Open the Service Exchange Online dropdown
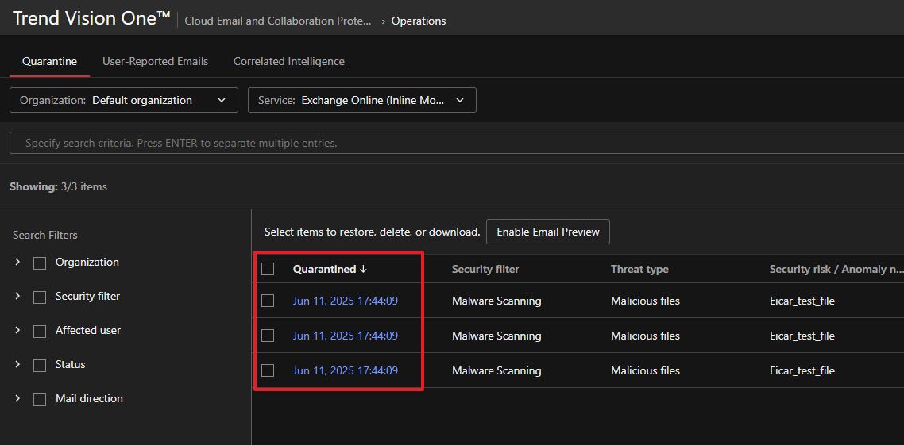Viewport: 904px width, 445px height. click(362, 100)
